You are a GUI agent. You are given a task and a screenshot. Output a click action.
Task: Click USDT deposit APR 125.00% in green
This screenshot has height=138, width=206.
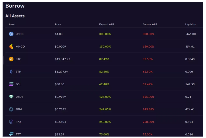click(x=105, y=97)
